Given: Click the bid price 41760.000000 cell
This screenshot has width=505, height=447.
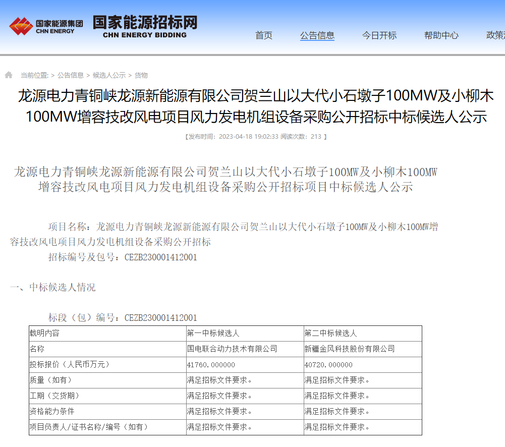Looking at the screenshot, I should 245,365.
